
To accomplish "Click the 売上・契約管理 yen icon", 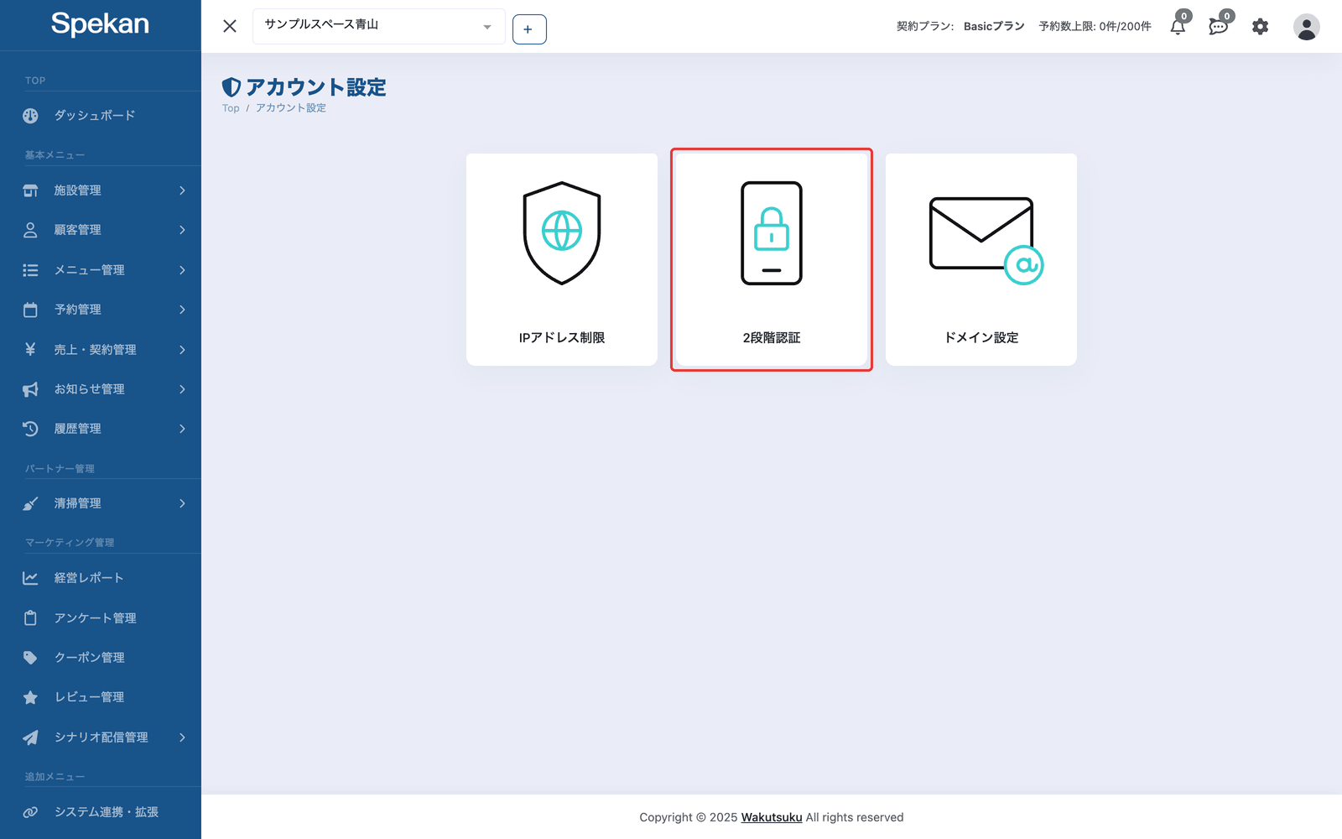I will click(30, 350).
